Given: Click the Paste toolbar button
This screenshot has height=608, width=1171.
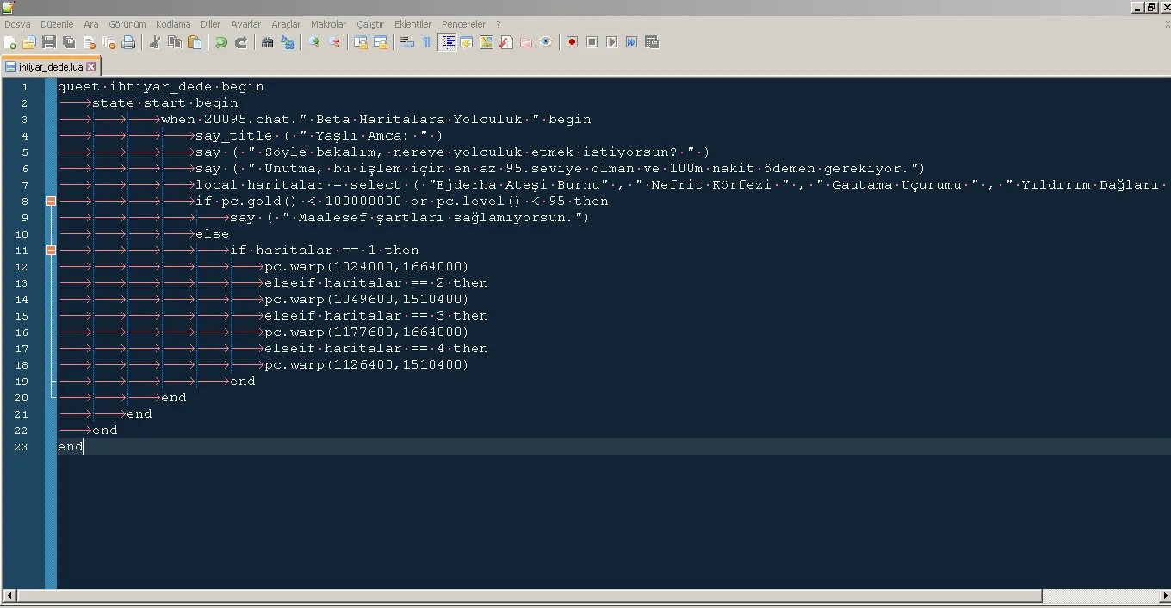Looking at the screenshot, I should click(195, 41).
